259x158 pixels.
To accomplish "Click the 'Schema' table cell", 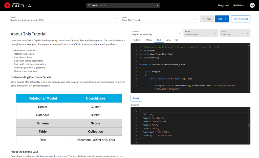I will click(42, 123).
